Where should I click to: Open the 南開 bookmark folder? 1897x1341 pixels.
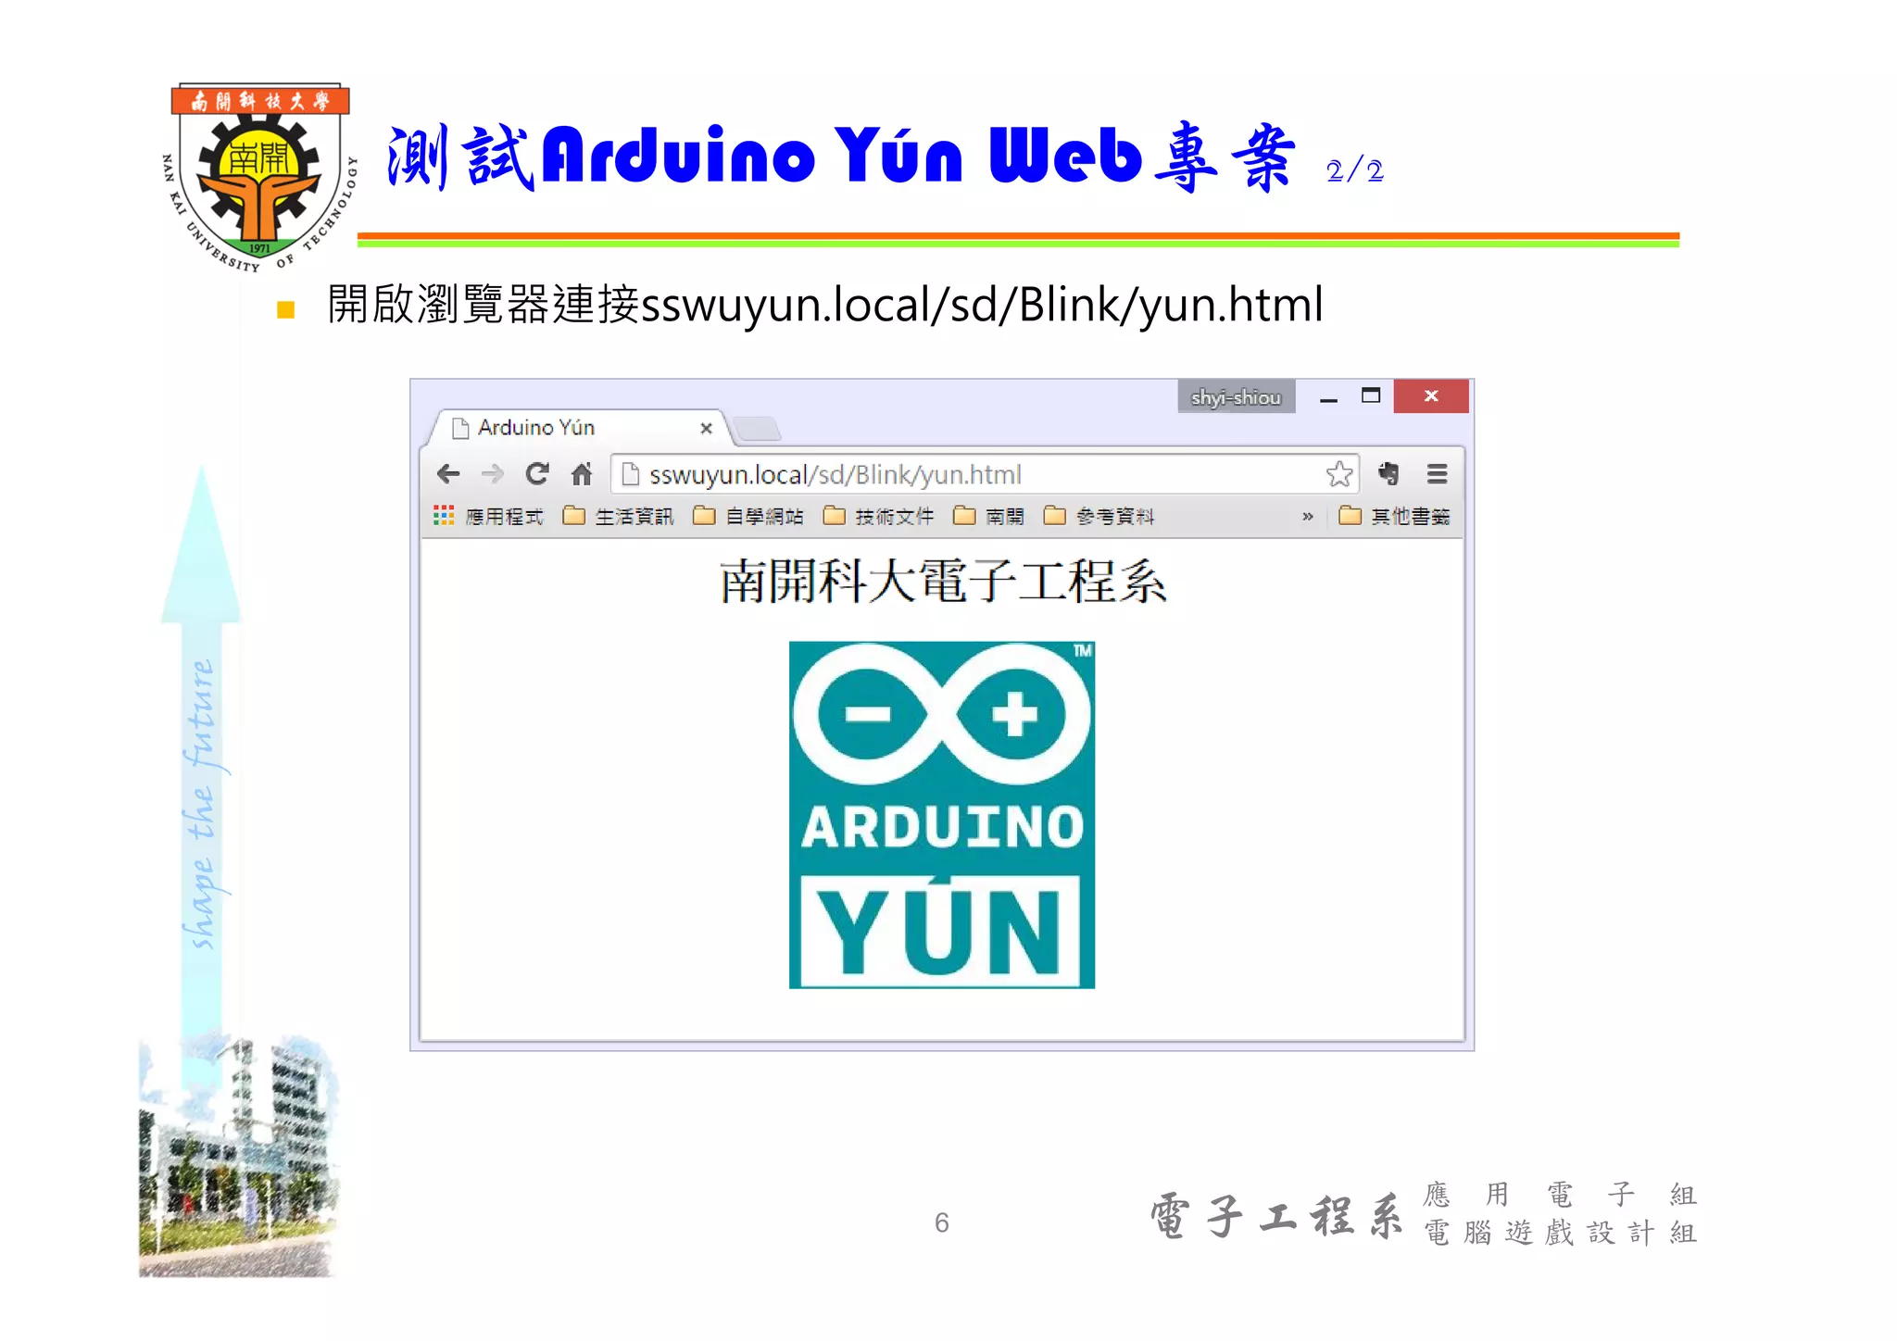click(988, 516)
